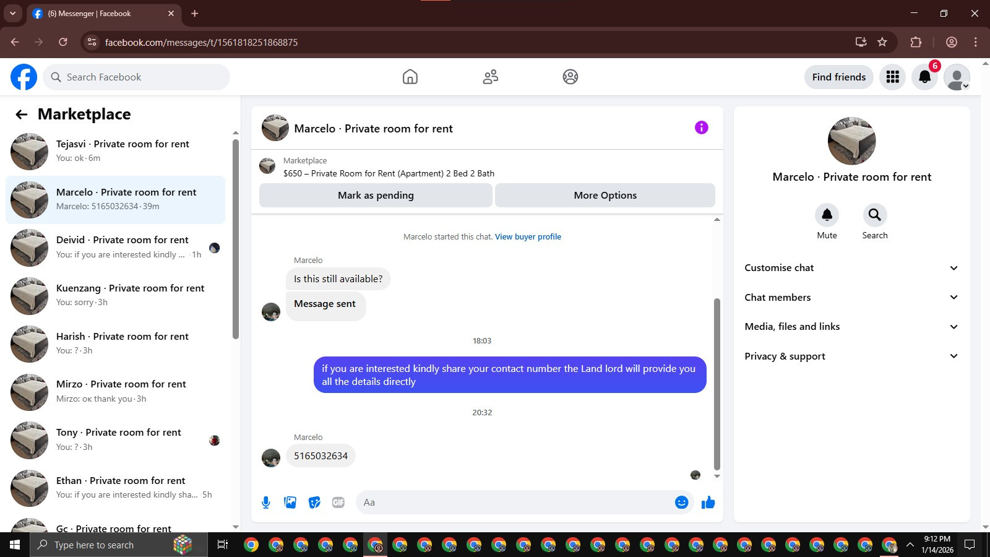
Task: Go back from Marketplace with arrow
Action: pyautogui.click(x=22, y=114)
